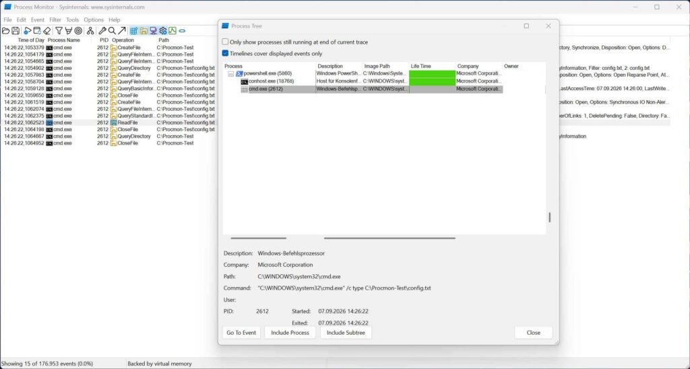
Task: Select the QueryDirectory event at 14:26:22,1054902
Action: pyautogui.click(x=108, y=68)
